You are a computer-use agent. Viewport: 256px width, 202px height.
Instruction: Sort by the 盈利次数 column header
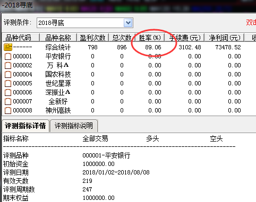coord(92,38)
